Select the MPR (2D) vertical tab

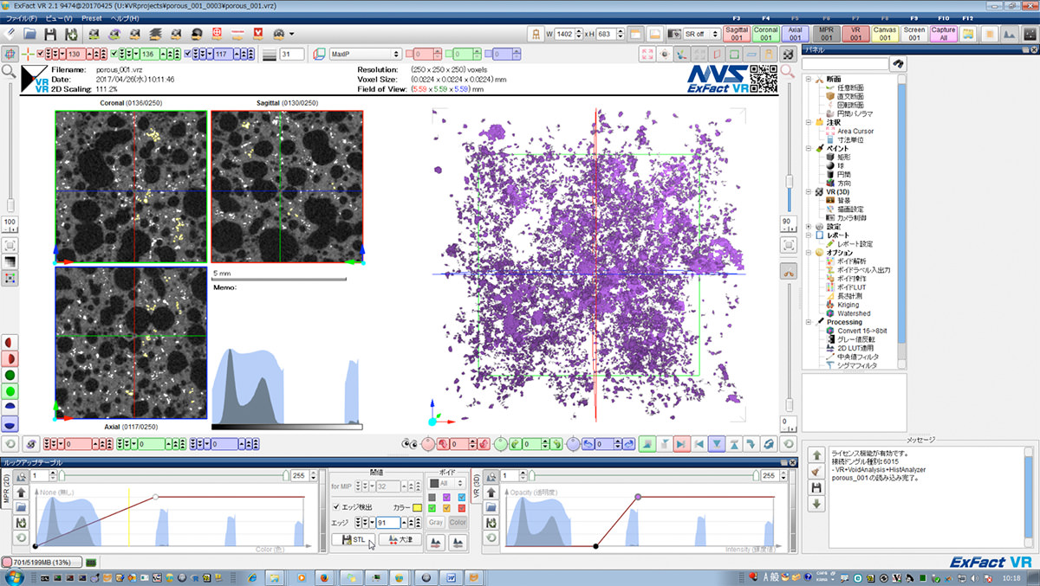tap(6, 490)
